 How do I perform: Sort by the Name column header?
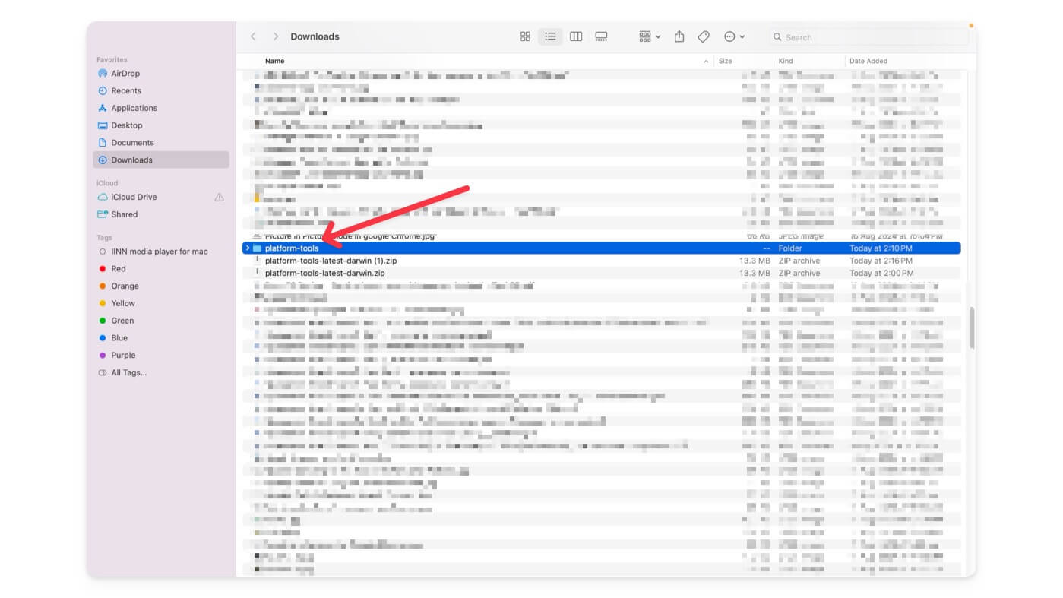coord(275,61)
